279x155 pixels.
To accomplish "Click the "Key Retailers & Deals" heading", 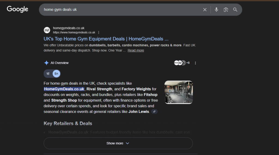I will [x=68, y=124].
